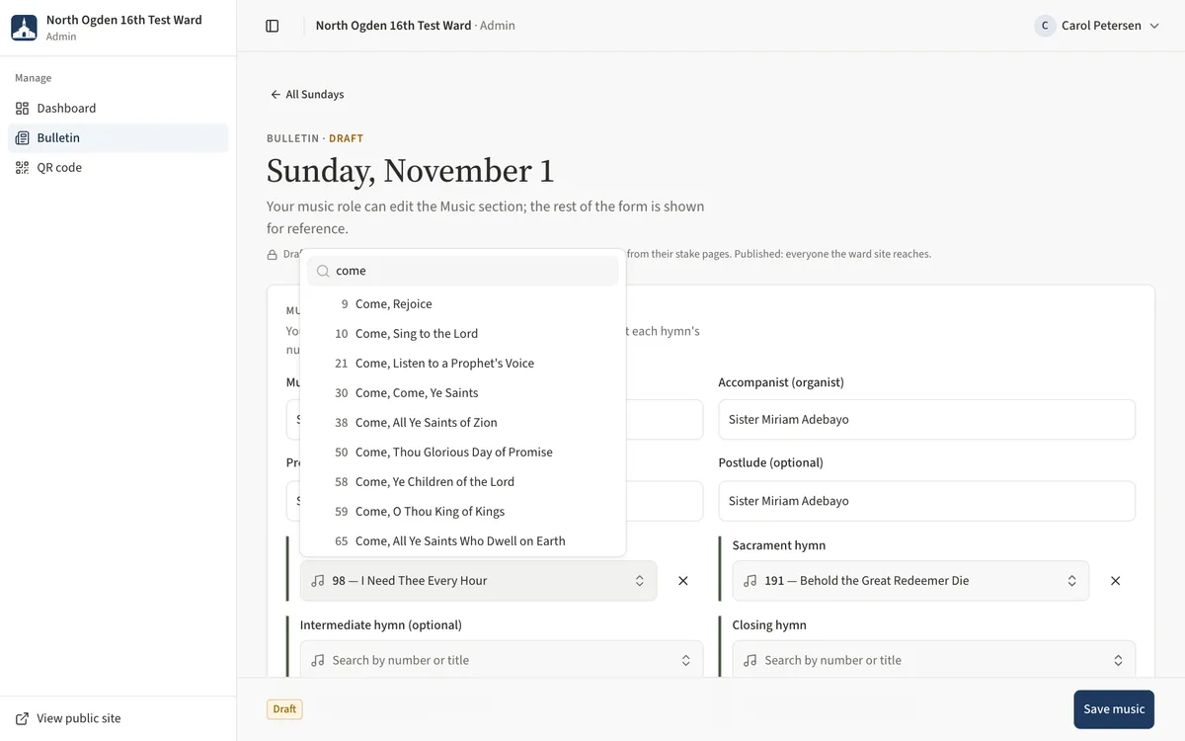Open the Closing hymn search dropdown
The image size is (1185, 741).
(934, 660)
